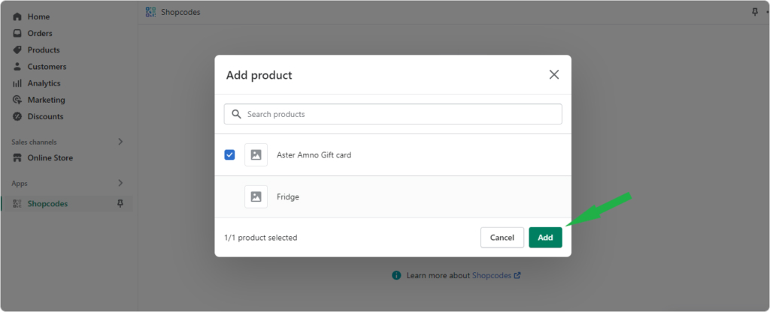
Task: Expand the Sales channels chevron
Action: pyautogui.click(x=121, y=142)
